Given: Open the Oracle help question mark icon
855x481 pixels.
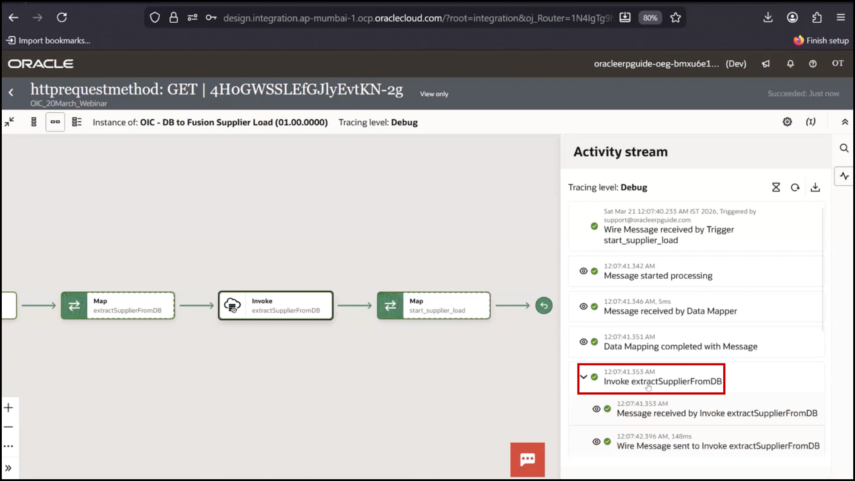Looking at the screenshot, I should [813, 64].
